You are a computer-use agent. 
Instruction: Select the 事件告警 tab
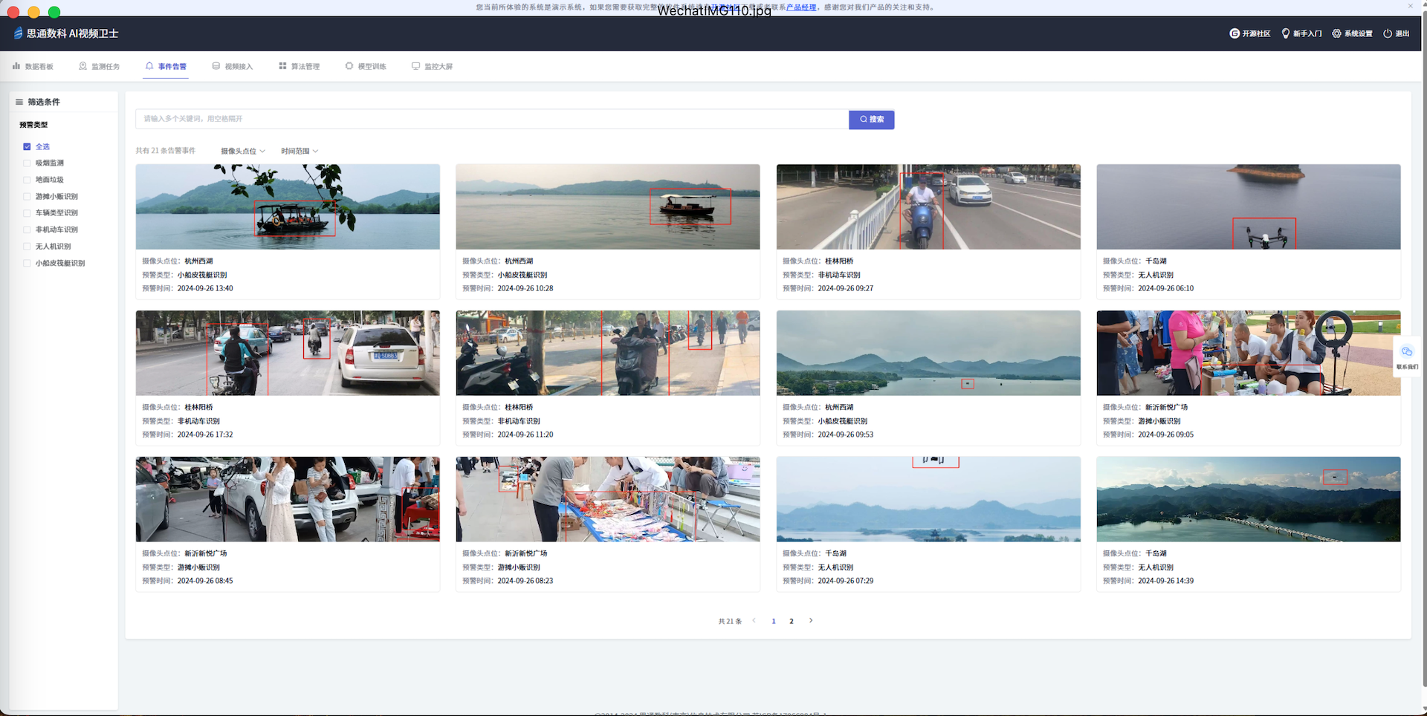click(x=166, y=67)
